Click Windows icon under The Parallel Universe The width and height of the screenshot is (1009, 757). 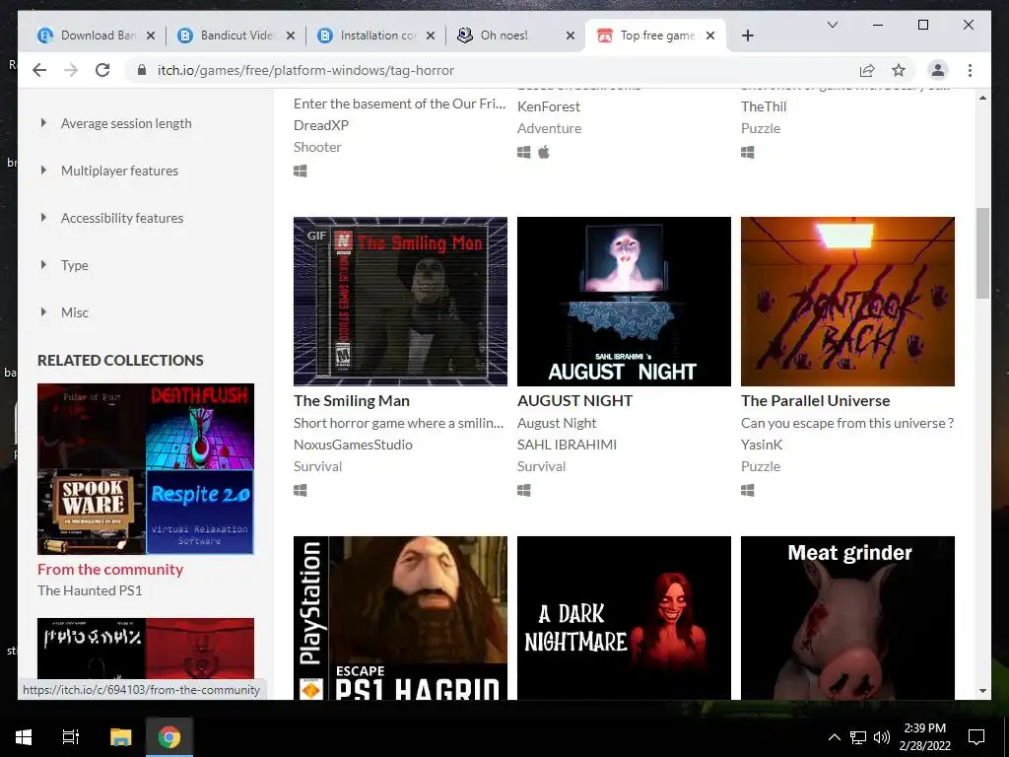coord(747,490)
